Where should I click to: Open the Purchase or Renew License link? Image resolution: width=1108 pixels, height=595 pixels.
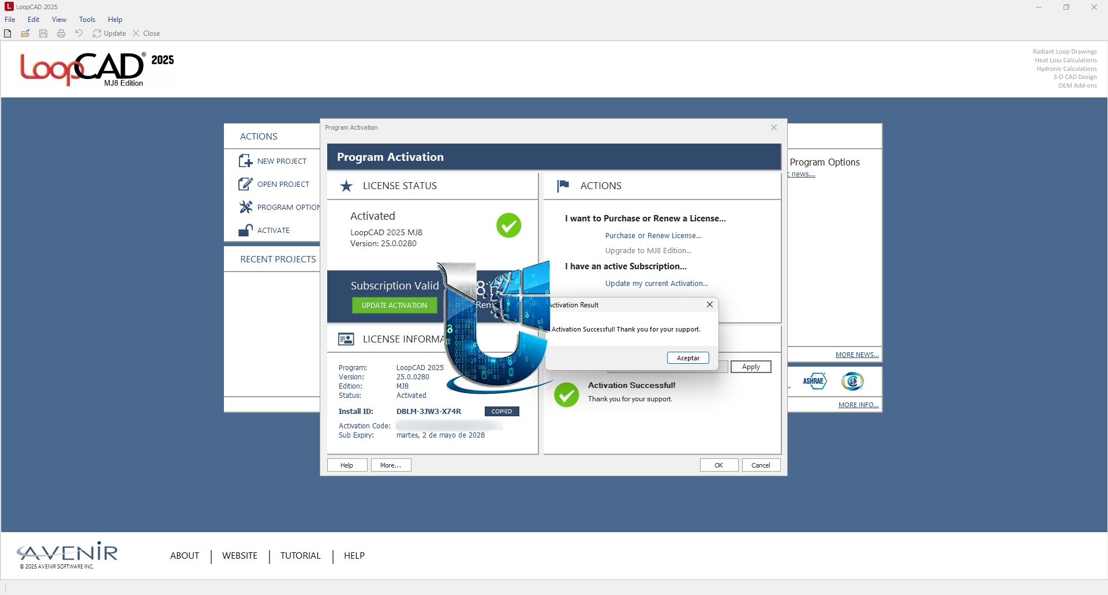(653, 236)
